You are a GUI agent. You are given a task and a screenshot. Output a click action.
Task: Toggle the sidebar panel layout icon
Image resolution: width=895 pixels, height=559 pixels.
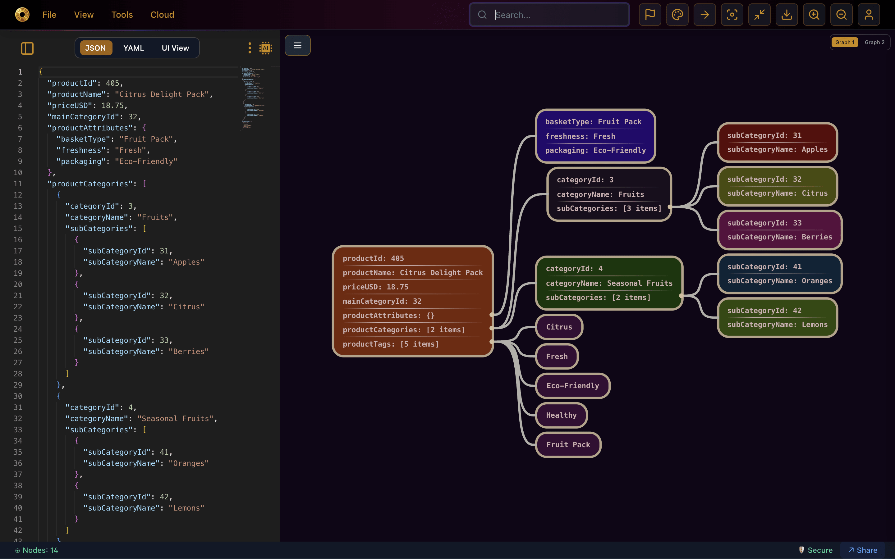[x=27, y=48]
